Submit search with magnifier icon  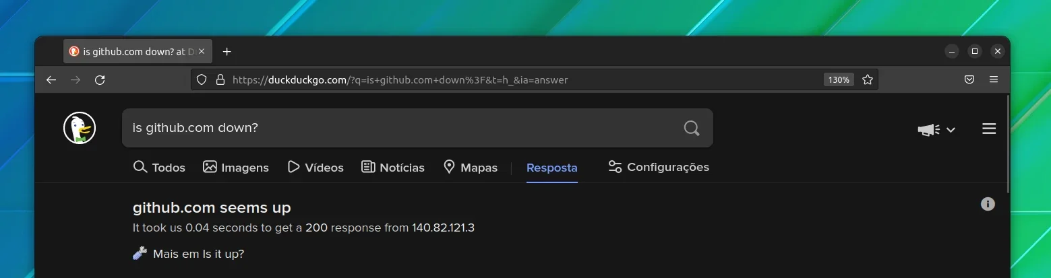click(692, 128)
